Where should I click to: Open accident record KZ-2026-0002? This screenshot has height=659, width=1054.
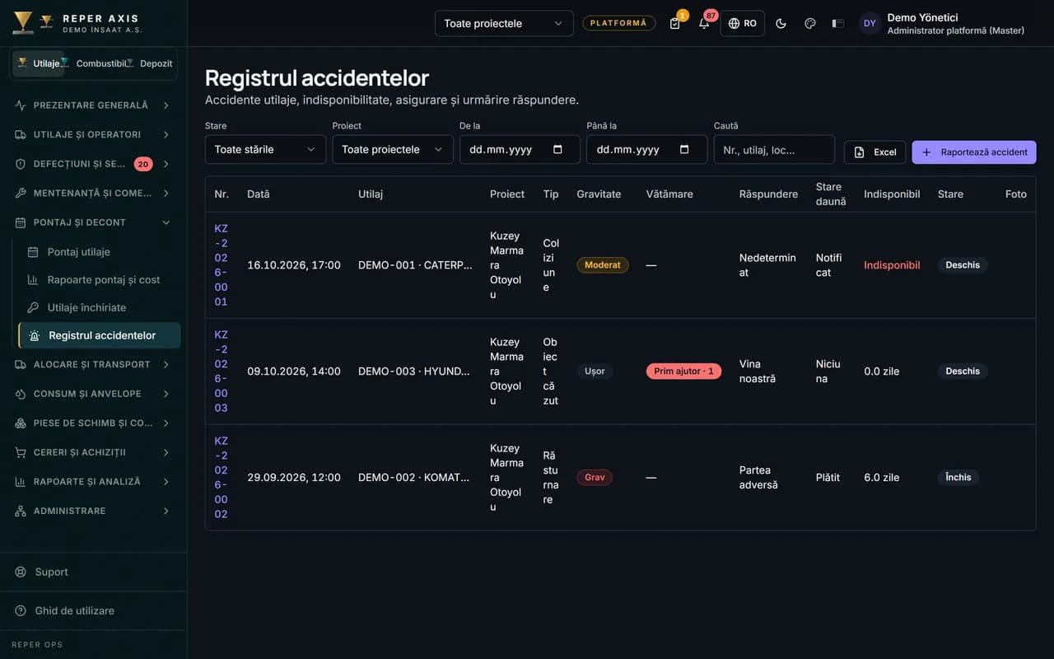coord(221,478)
